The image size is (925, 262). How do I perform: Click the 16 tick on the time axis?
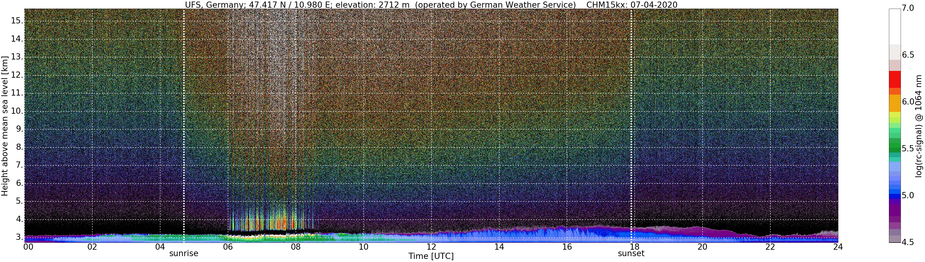pos(567,247)
